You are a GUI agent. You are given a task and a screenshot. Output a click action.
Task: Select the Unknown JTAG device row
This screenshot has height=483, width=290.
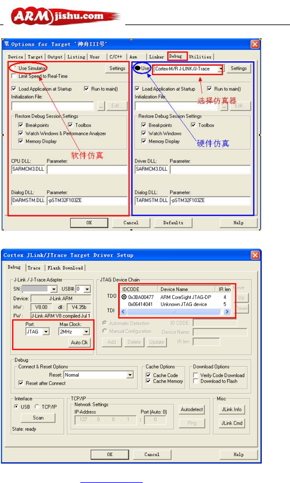coord(176,304)
